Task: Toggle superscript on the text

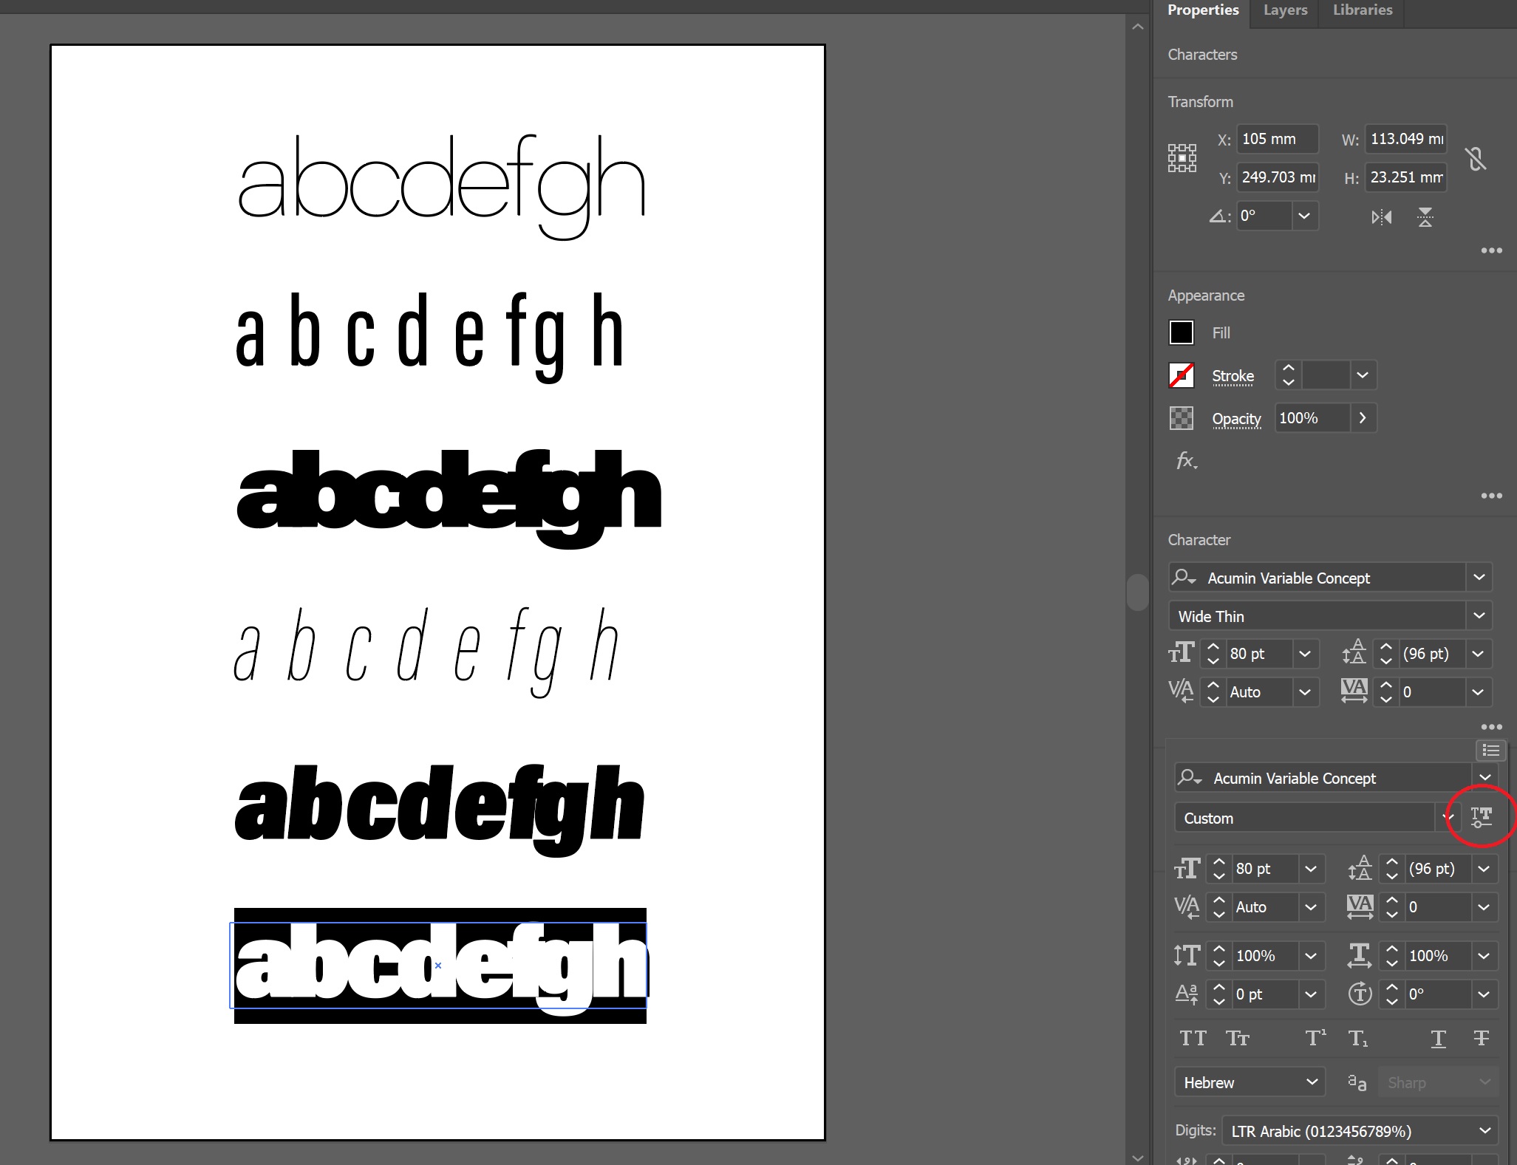Action: (x=1315, y=1038)
